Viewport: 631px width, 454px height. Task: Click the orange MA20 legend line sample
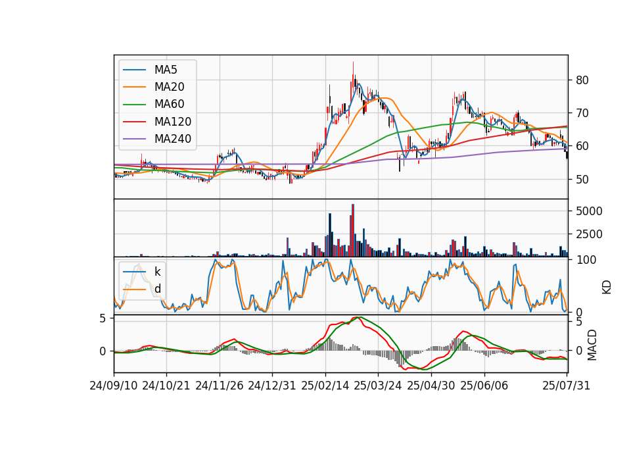[134, 88]
